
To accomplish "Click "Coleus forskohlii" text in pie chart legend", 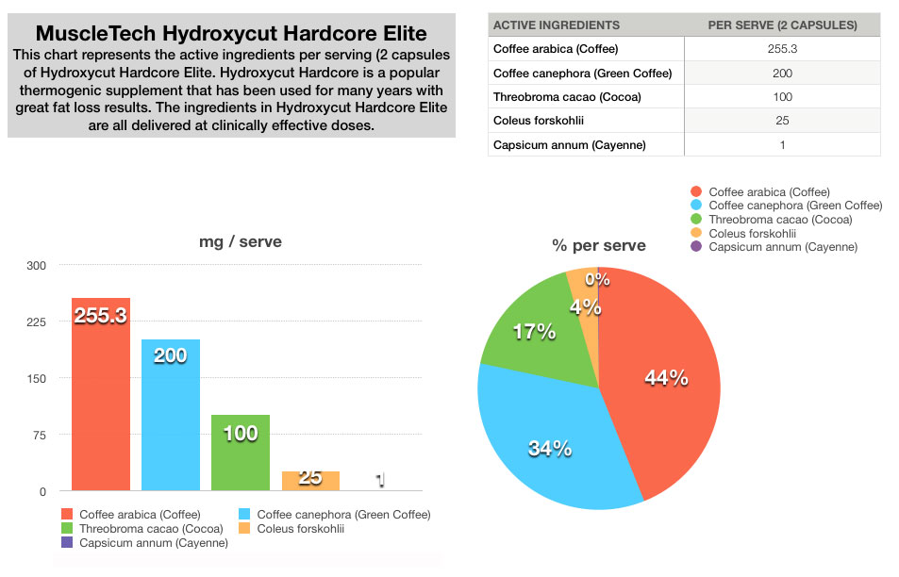I will click(752, 233).
